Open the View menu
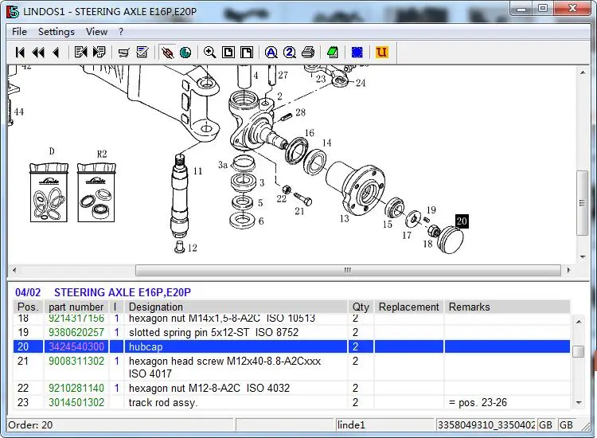597x438 pixels. pyautogui.click(x=96, y=32)
